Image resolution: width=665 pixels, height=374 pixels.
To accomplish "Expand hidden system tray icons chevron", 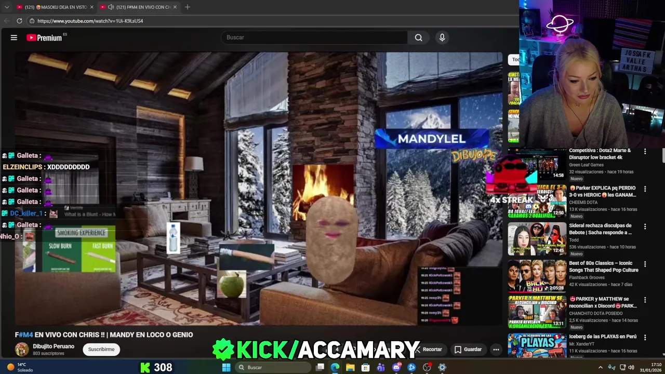I will (601, 367).
